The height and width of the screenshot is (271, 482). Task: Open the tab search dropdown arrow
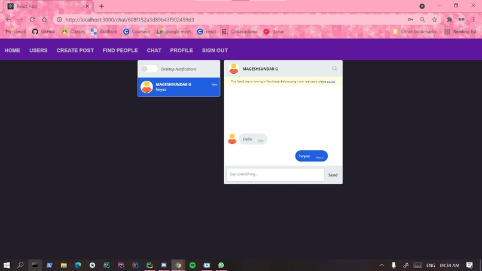[422, 6]
